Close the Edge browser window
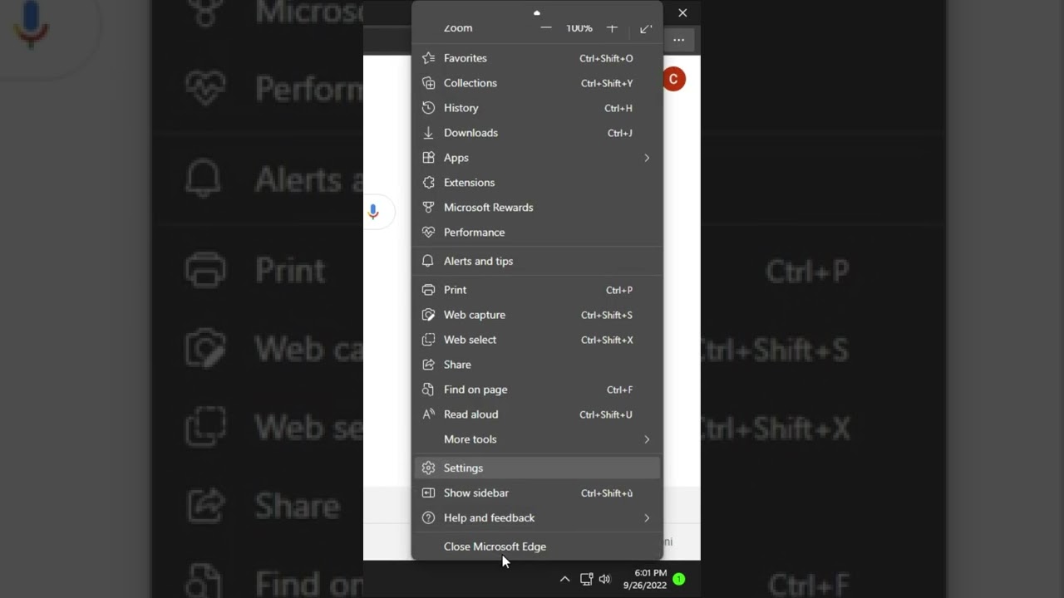Image resolution: width=1064 pixels, height=598 pixels. pos(682,13)
